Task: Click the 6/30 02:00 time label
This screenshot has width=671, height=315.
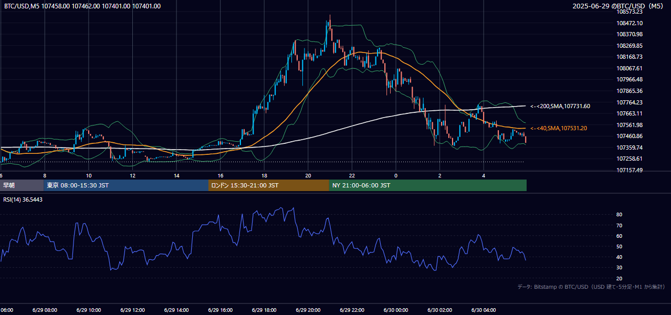Action: click(439, 310)
